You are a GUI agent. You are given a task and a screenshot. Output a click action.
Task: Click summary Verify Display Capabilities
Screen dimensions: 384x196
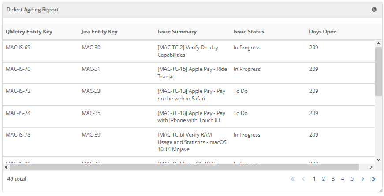(x=188, y=51)
